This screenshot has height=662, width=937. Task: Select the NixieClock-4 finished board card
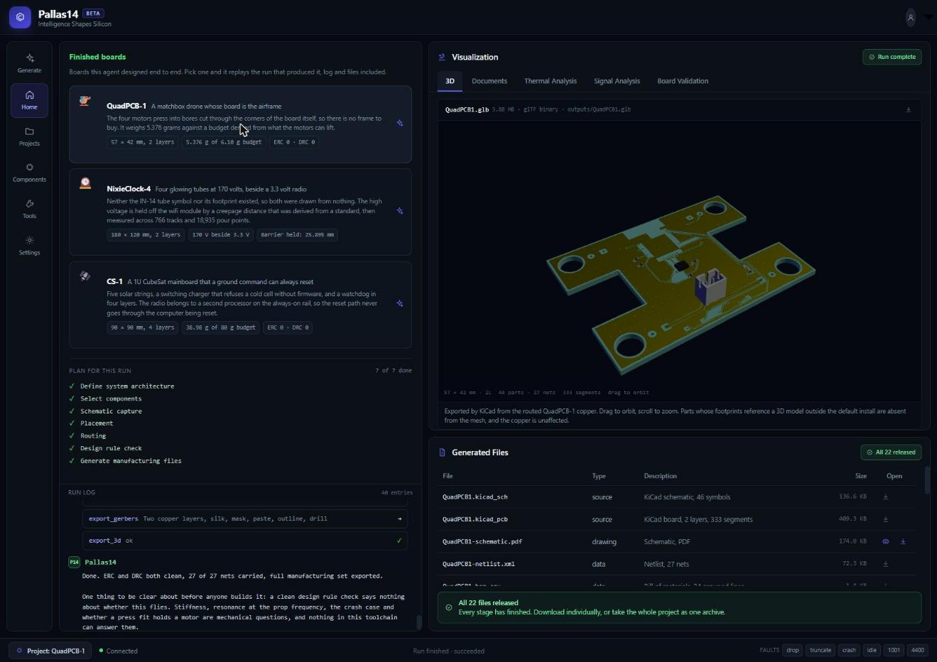coord(240,212)
